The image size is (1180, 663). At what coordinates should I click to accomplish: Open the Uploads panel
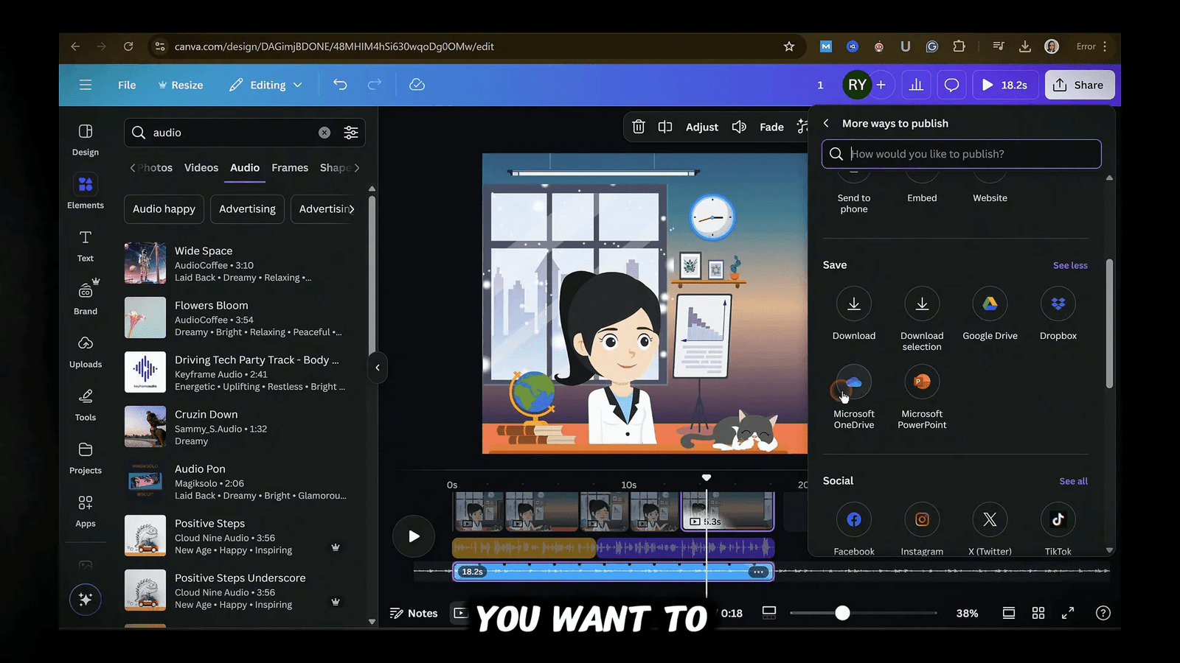coord(85,351)
